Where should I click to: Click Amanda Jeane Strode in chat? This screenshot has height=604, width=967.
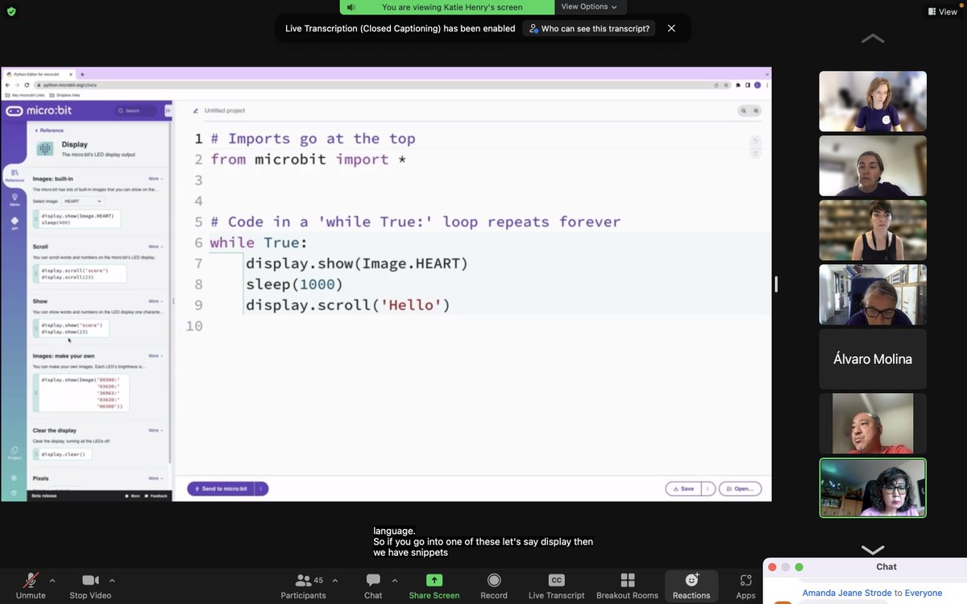coord(847,593)
